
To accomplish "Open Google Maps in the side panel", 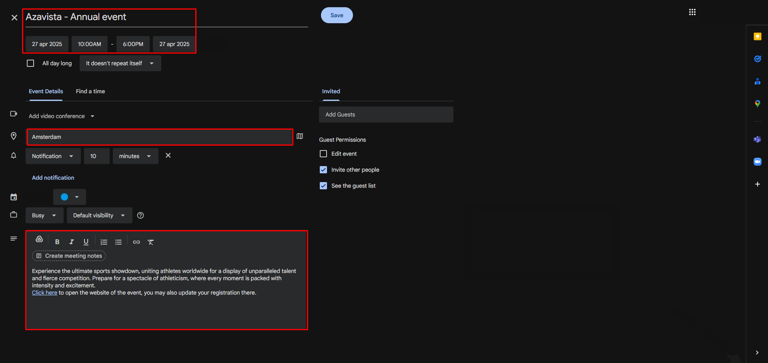I will point(757,104).
